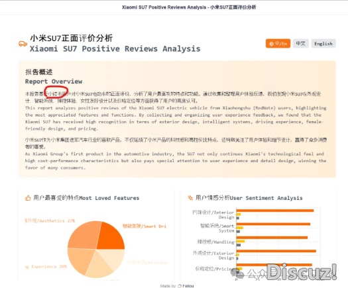
Task: Select the English language button
Action: click(x=323, y=44)
